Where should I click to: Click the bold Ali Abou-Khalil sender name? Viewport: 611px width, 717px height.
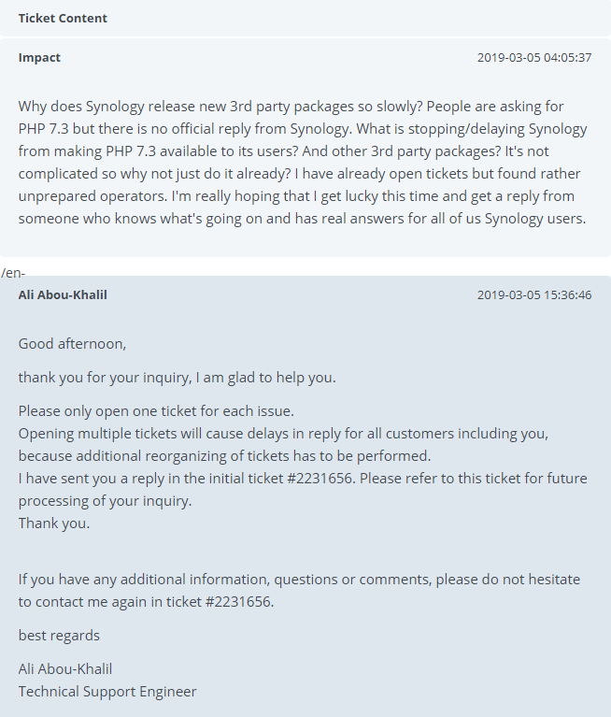(x=63, y=295)
